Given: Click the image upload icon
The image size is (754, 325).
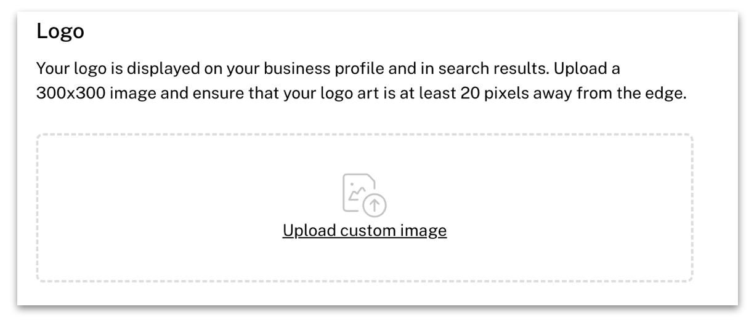Looking at the screenshot, I should pos(364,195).
